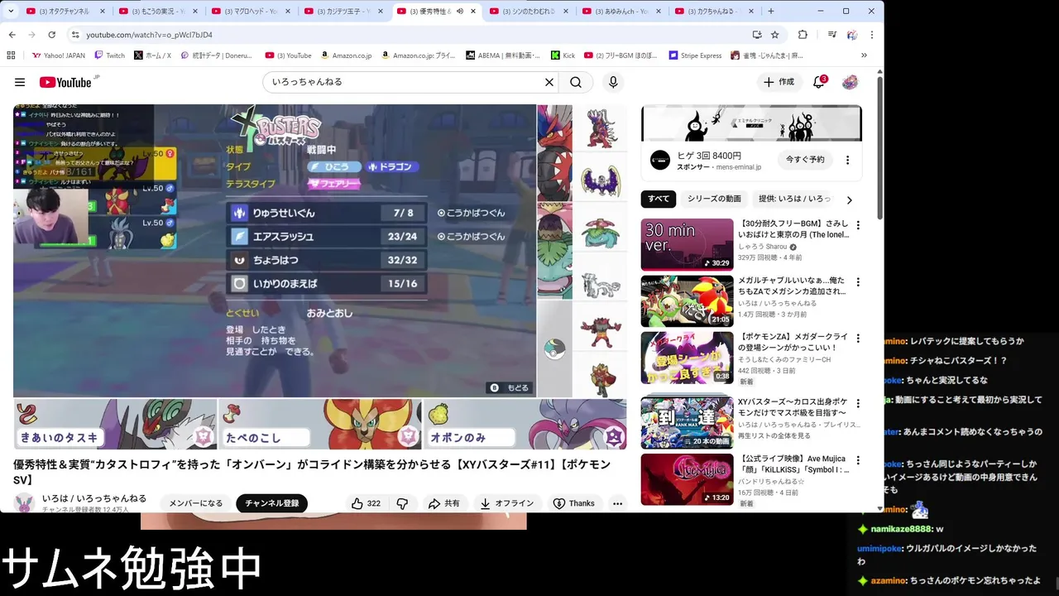Go back to previous page
The height and width of the screenshot is (596, 1059).
click(x=12, y=35)
